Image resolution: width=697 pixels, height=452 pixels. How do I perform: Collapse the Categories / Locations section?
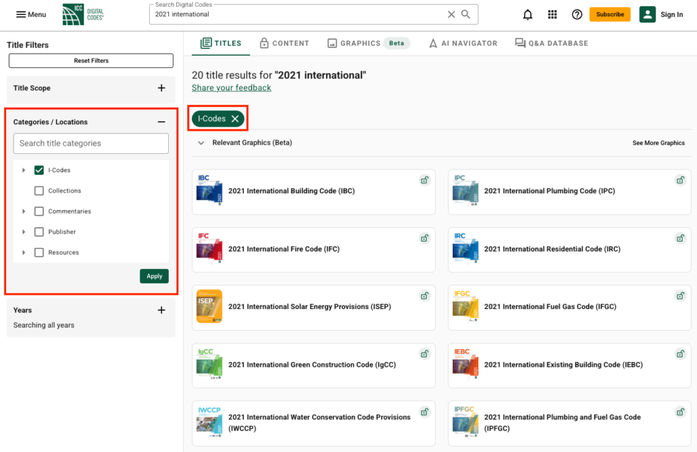[x=161, y=122]
